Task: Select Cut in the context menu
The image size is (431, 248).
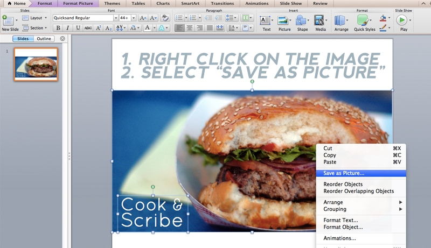Action: click(x=361, y=148)
